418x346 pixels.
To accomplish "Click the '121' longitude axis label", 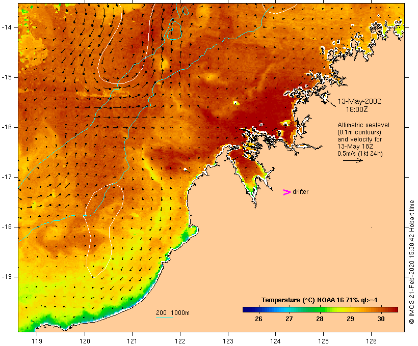I will (x=132, y=341).
